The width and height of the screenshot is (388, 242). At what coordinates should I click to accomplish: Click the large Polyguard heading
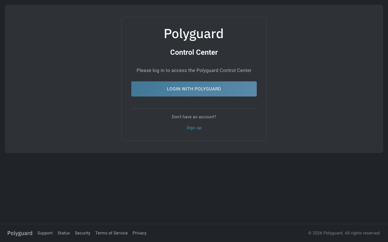click(x=194, y=34)
